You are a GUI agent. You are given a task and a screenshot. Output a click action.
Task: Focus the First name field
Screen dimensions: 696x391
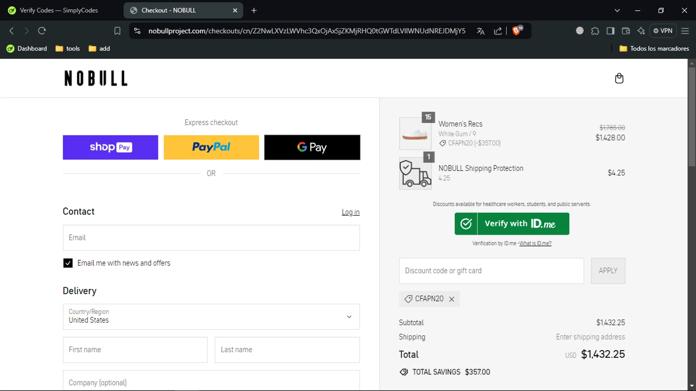click(x=135, y=350)
